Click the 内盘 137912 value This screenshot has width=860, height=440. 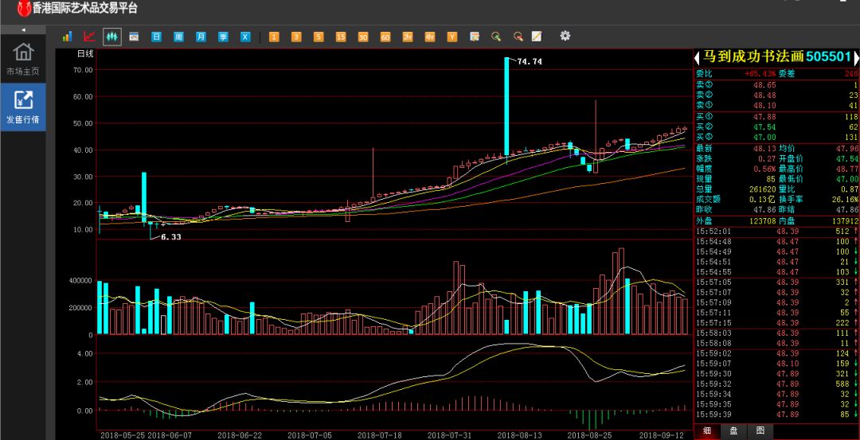(843, 221)
